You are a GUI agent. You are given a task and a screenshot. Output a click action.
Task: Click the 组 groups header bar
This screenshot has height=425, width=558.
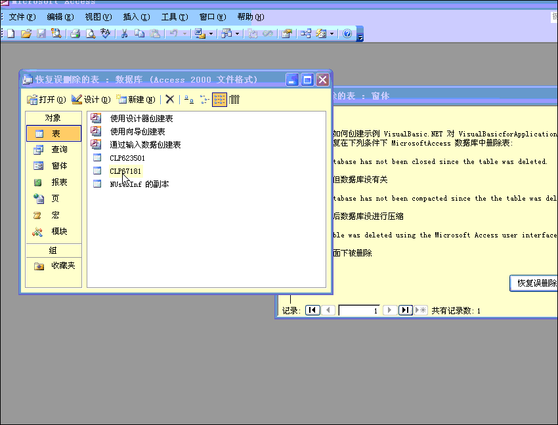coord(53,251)
